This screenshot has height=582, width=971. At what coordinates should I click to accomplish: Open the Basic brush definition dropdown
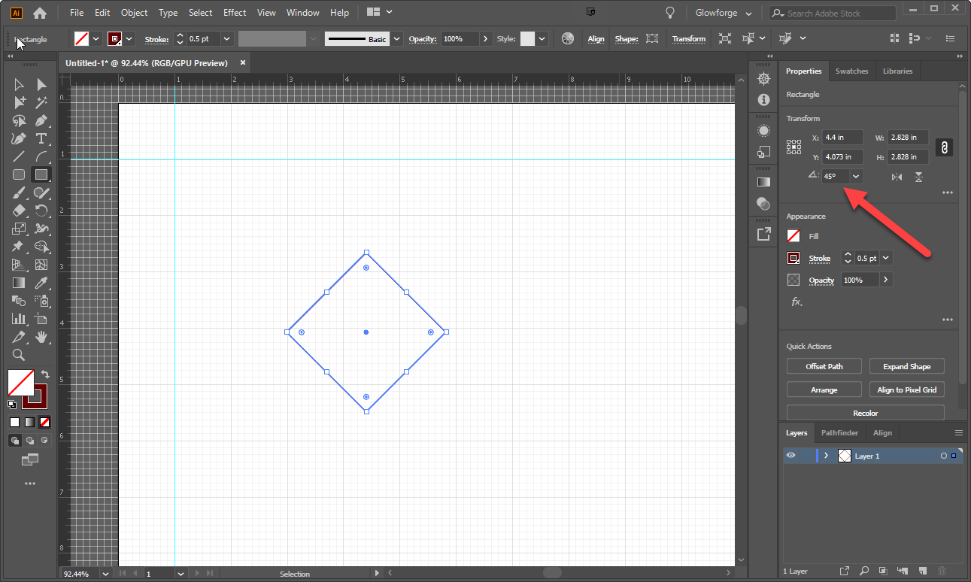point(396,38)
